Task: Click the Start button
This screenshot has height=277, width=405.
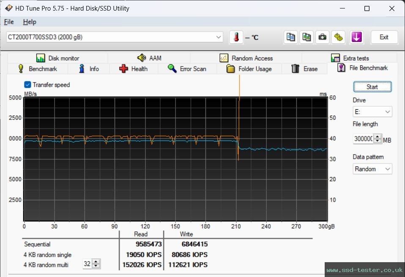Action: pyautogui.click(x=372, y=87)
